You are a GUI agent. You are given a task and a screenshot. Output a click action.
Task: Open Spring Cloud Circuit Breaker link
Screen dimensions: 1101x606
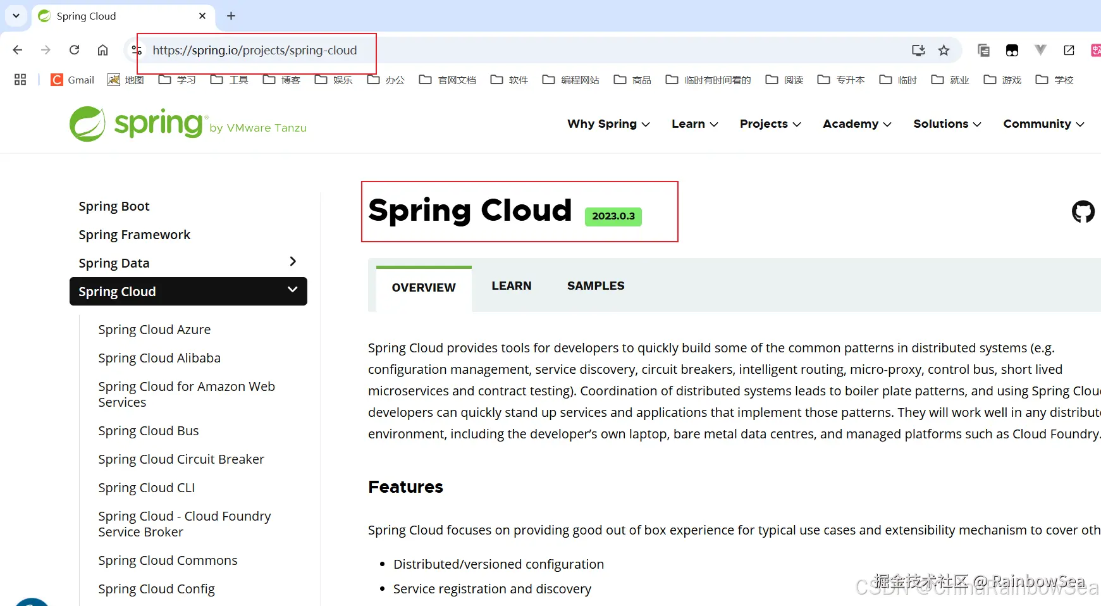click(x=181, y=459)
